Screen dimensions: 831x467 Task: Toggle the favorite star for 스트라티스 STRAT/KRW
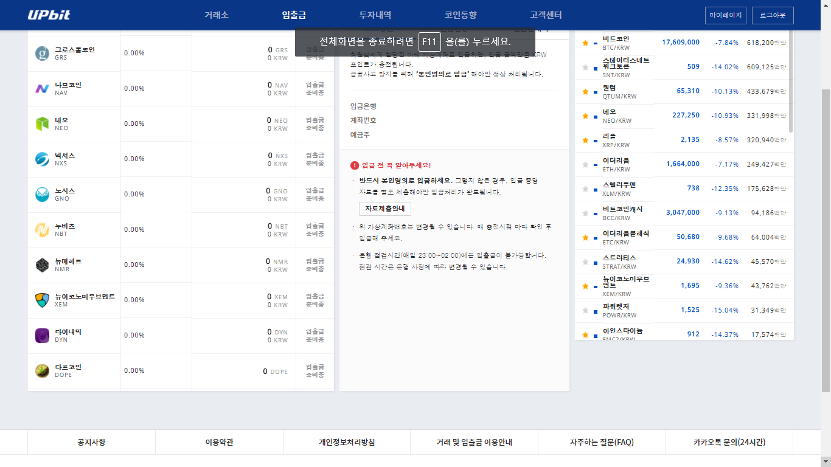coord(585,262)
